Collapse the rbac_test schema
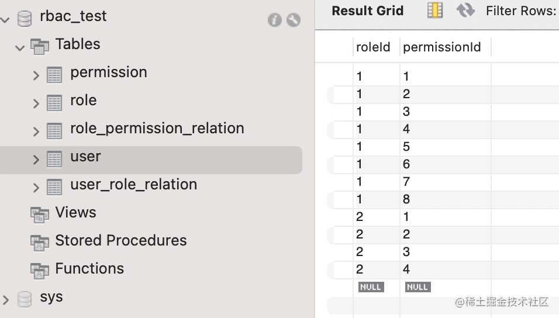Viewport: 559px width, 318px height. point(6,20)
